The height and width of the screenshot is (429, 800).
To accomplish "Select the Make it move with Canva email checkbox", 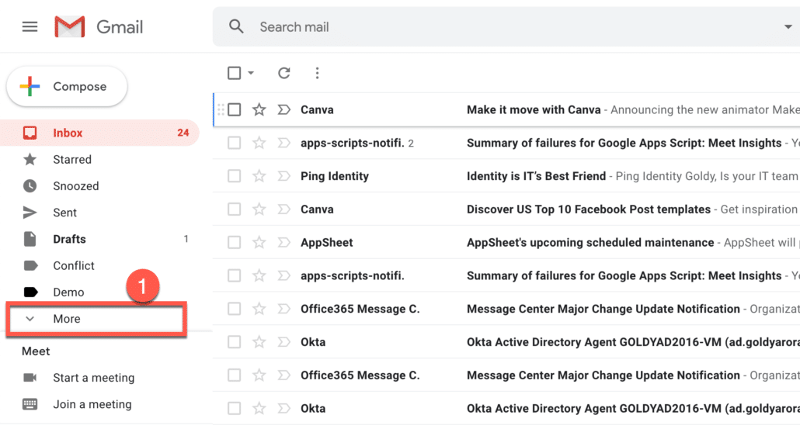I will tap(235, 109).
